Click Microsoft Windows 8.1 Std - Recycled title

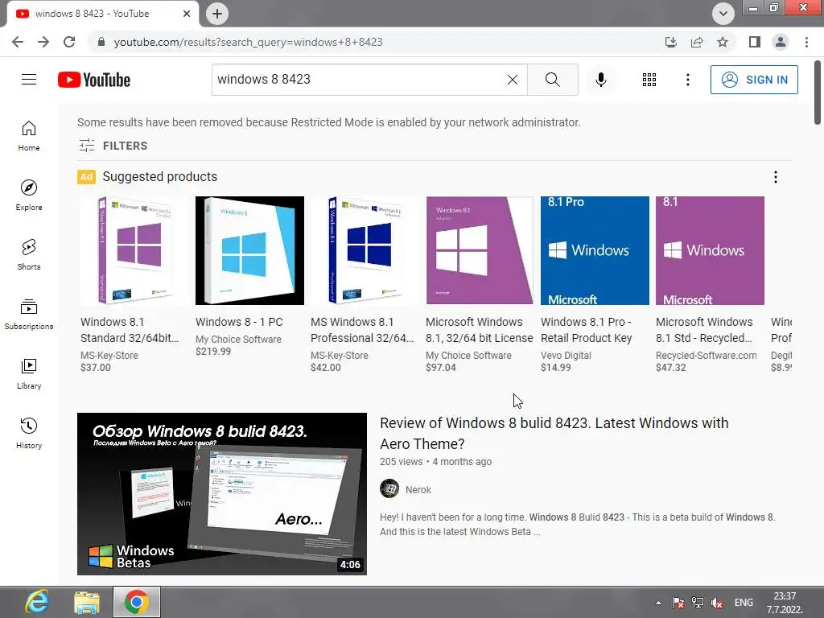tap(704, 330)
